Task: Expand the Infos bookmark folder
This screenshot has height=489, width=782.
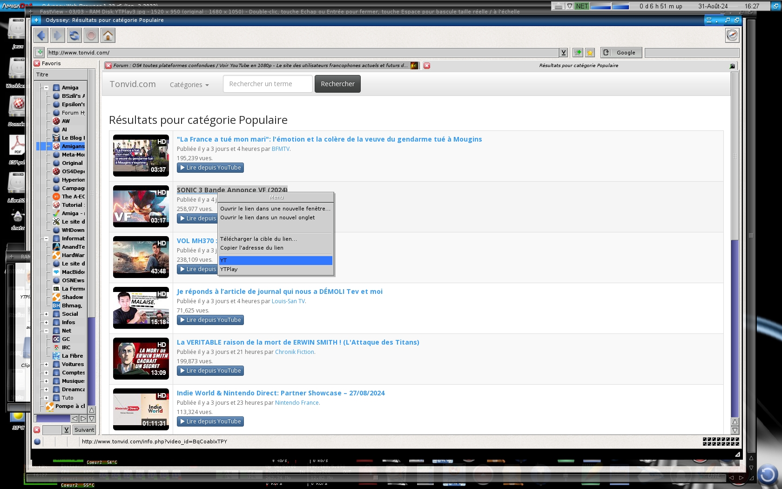Action: [x=46, y=322]
